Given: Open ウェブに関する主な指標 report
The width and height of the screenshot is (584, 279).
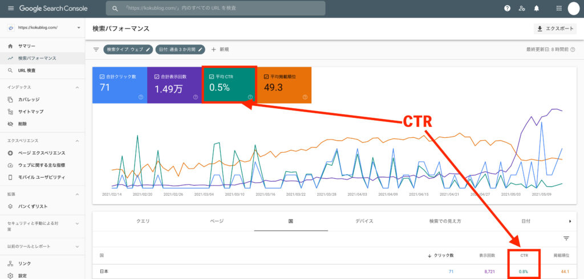Looking at the screenshot, I should click(x=42, y=165).
